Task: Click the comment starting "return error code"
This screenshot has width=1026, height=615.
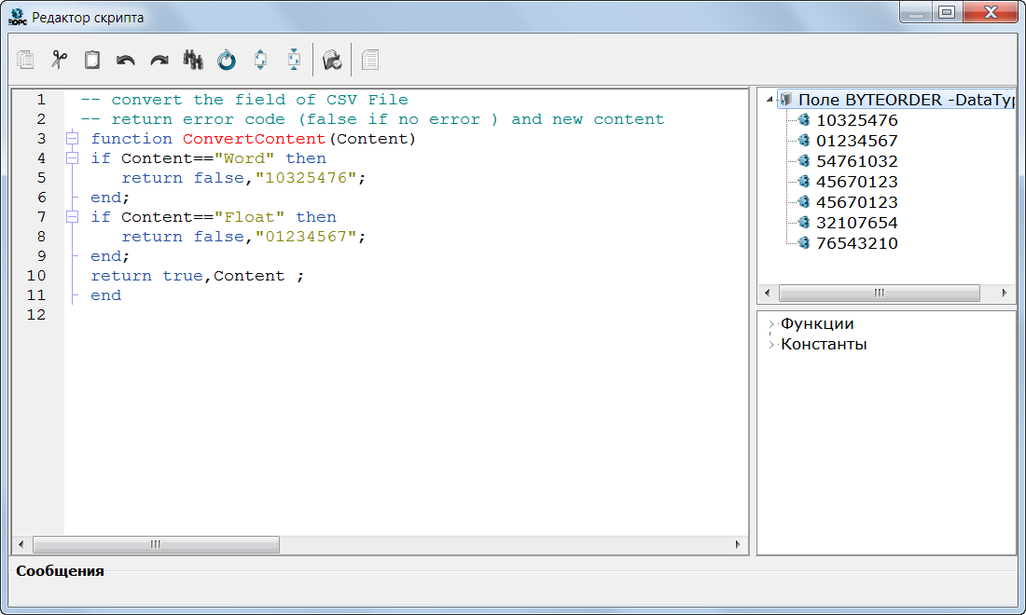Action: (372, 119)
